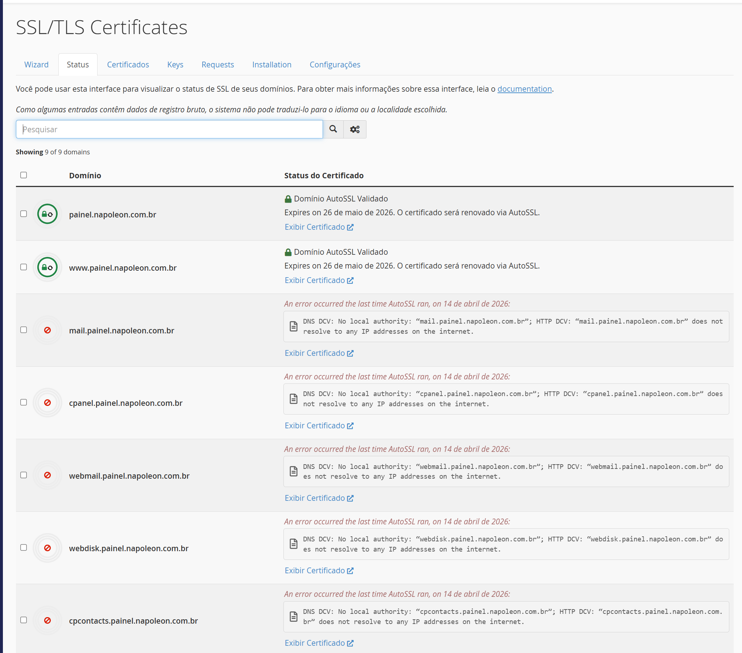Screen dimensions: 742x653
Task: Click the Status do Certificado column header
Action: click(x=324, y=176)
